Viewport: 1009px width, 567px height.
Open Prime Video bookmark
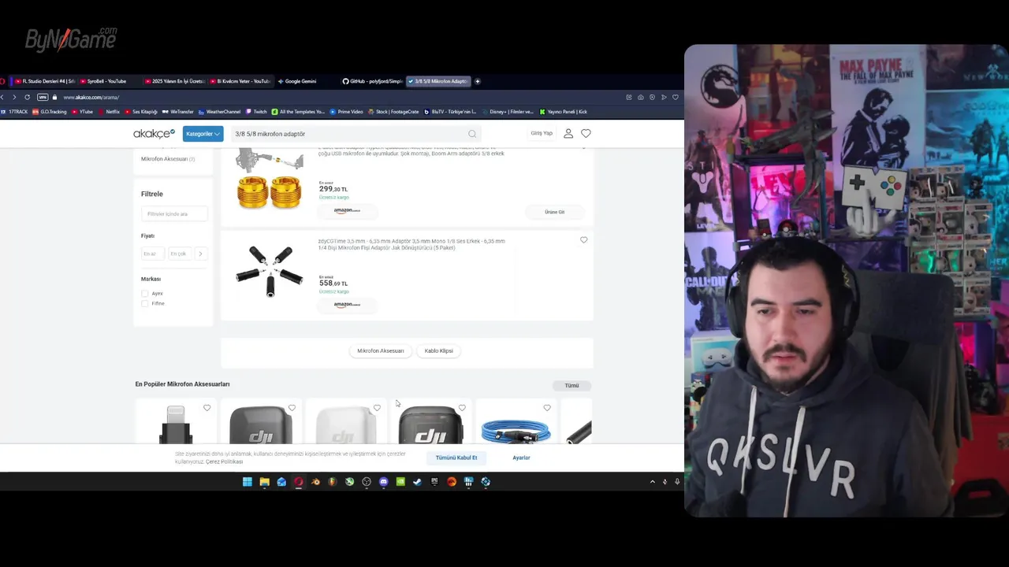tap(347, 112)
